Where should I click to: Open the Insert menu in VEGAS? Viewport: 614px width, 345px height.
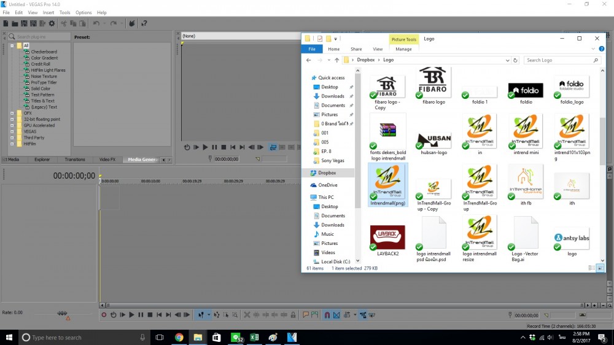point(48,12)
